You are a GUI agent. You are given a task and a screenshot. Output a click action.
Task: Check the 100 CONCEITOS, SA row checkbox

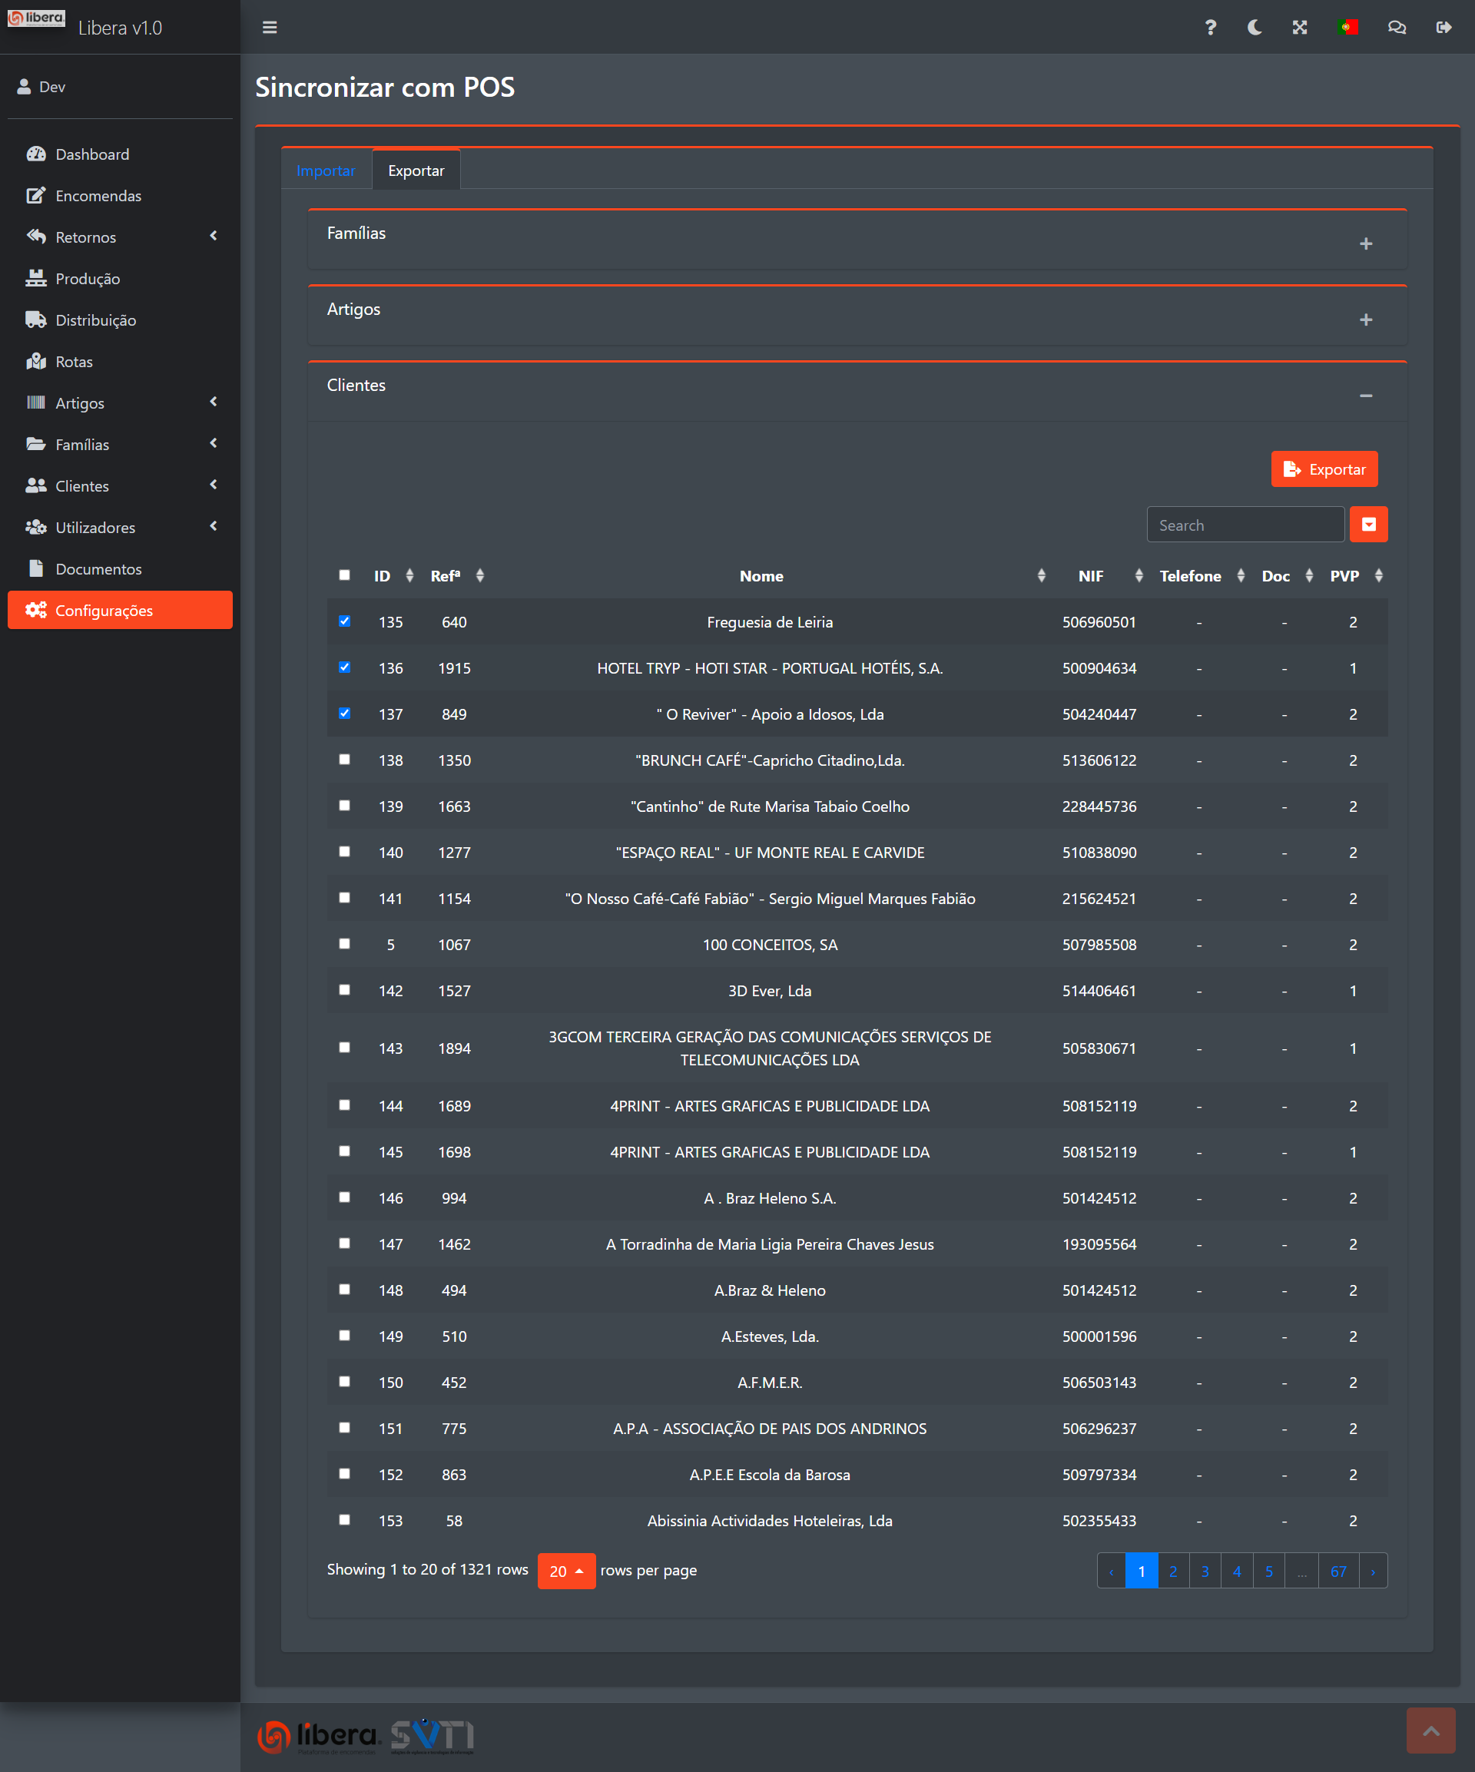click(x=344, y=943)
